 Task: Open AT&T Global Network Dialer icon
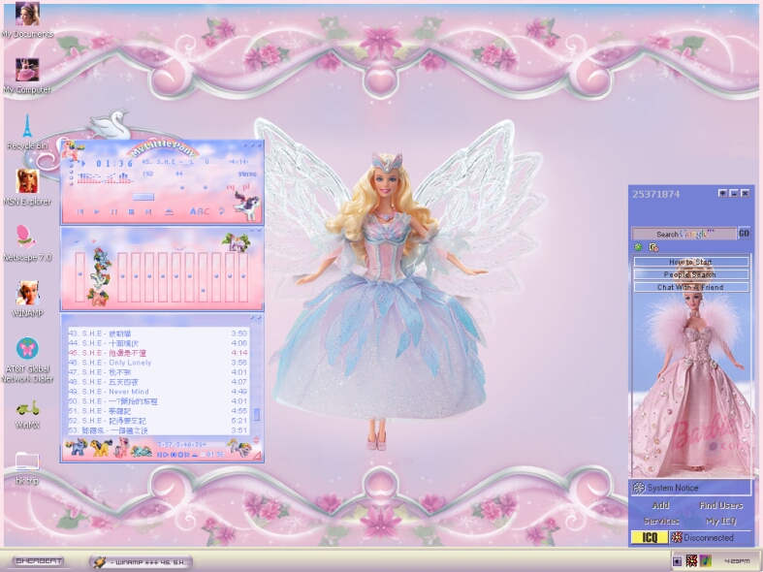27,360
